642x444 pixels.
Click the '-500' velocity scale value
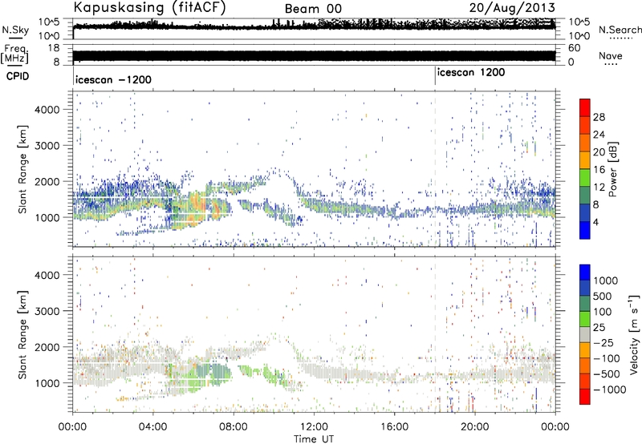pos(607,374)
